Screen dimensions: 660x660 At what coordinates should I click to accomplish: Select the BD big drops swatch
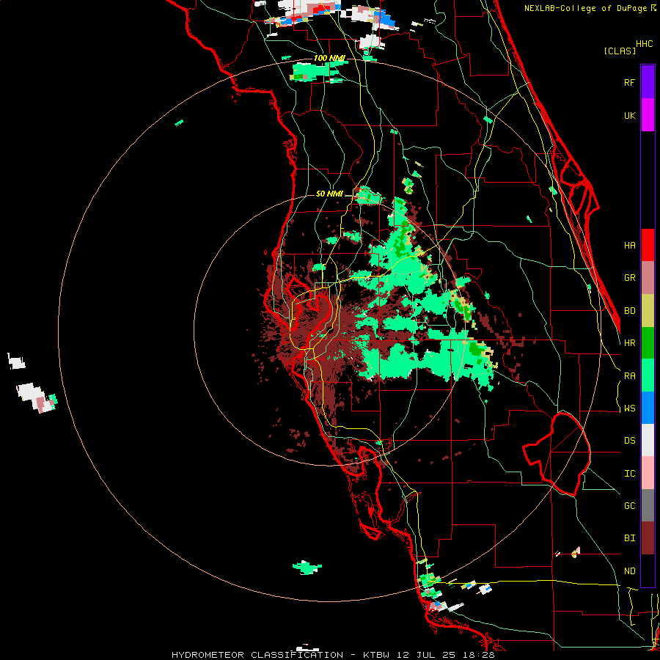click(x=648, y=310)
